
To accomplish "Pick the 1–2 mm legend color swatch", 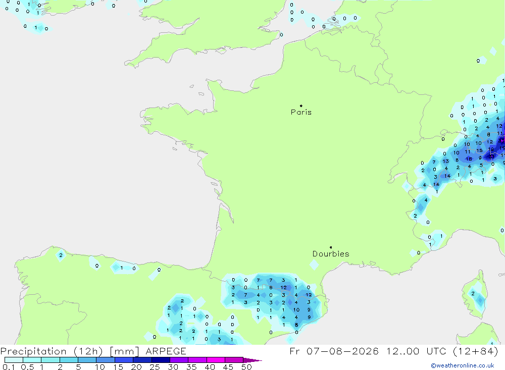I will point(50,360).
